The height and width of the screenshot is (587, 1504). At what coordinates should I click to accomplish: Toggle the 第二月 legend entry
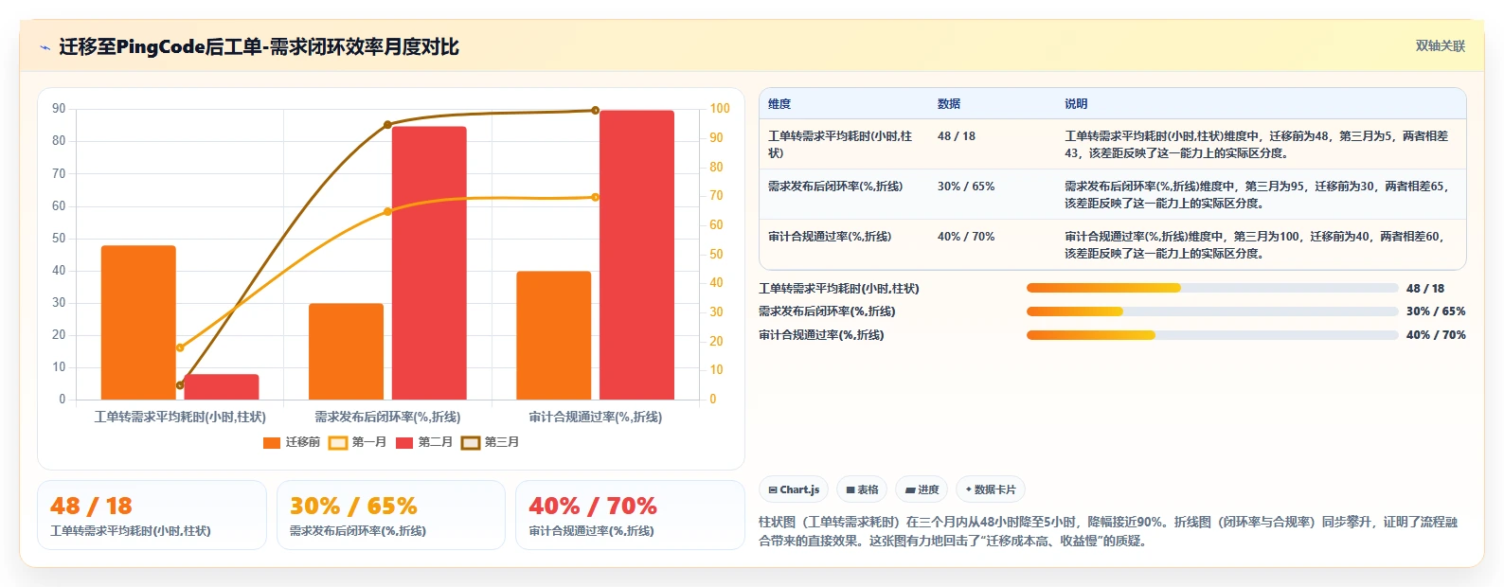tap(424, 442)
